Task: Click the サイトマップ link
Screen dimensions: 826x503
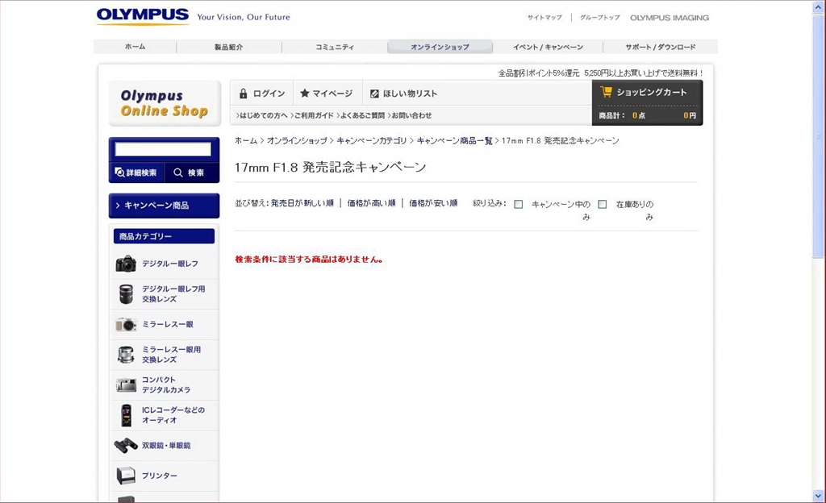Action: click(x=544, y=18)
